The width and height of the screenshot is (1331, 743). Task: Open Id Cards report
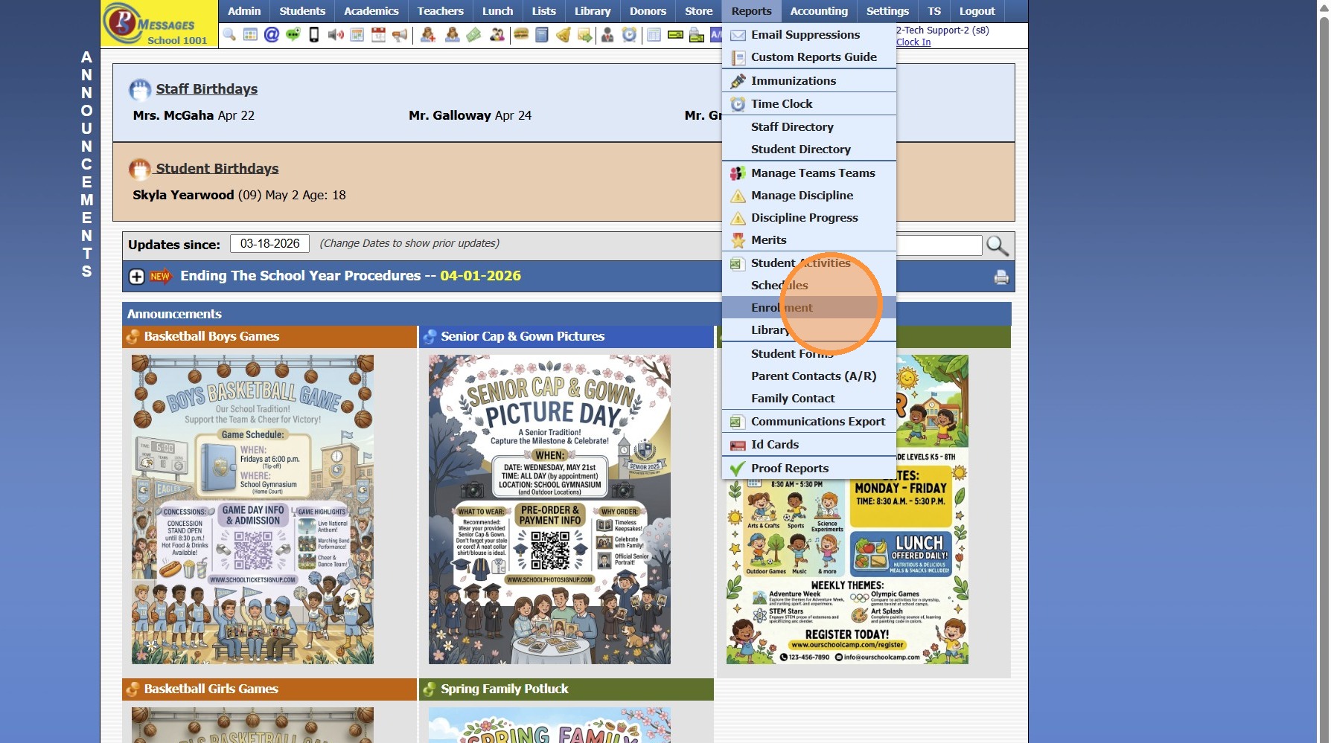[809, 445]
